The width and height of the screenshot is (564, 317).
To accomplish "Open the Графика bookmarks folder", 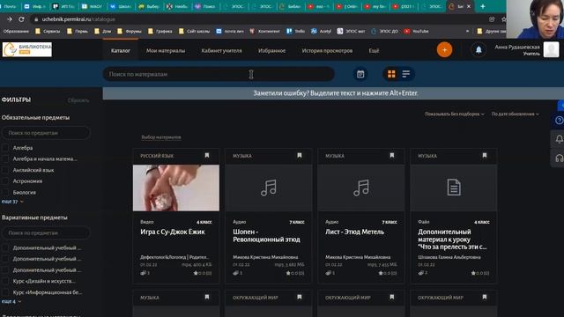I will click(160, 32).
